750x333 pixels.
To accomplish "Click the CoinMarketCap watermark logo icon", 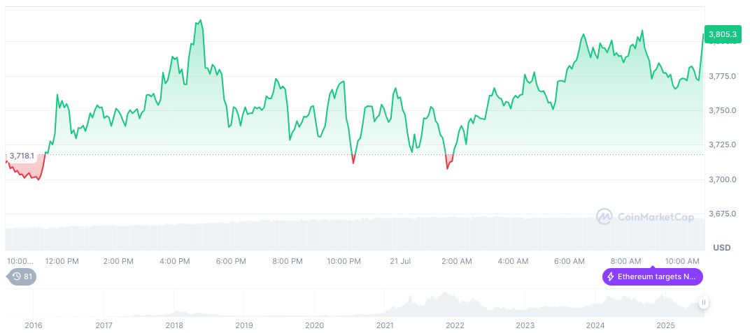I will [604, 217].
